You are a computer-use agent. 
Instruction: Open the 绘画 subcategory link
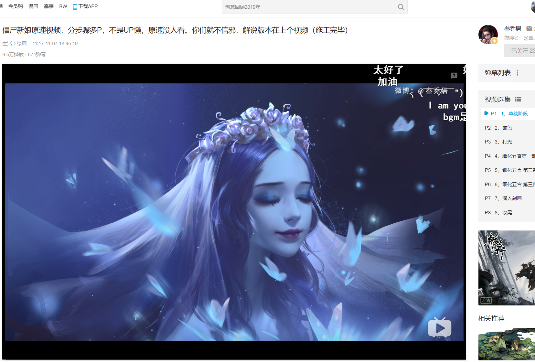coord(22,43)
